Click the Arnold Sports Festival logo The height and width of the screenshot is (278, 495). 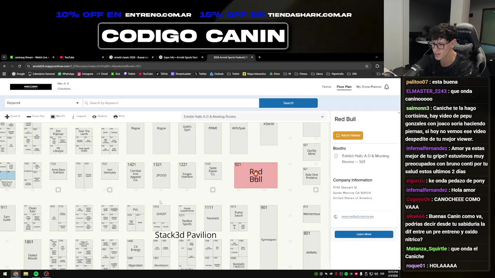[31, 87]
